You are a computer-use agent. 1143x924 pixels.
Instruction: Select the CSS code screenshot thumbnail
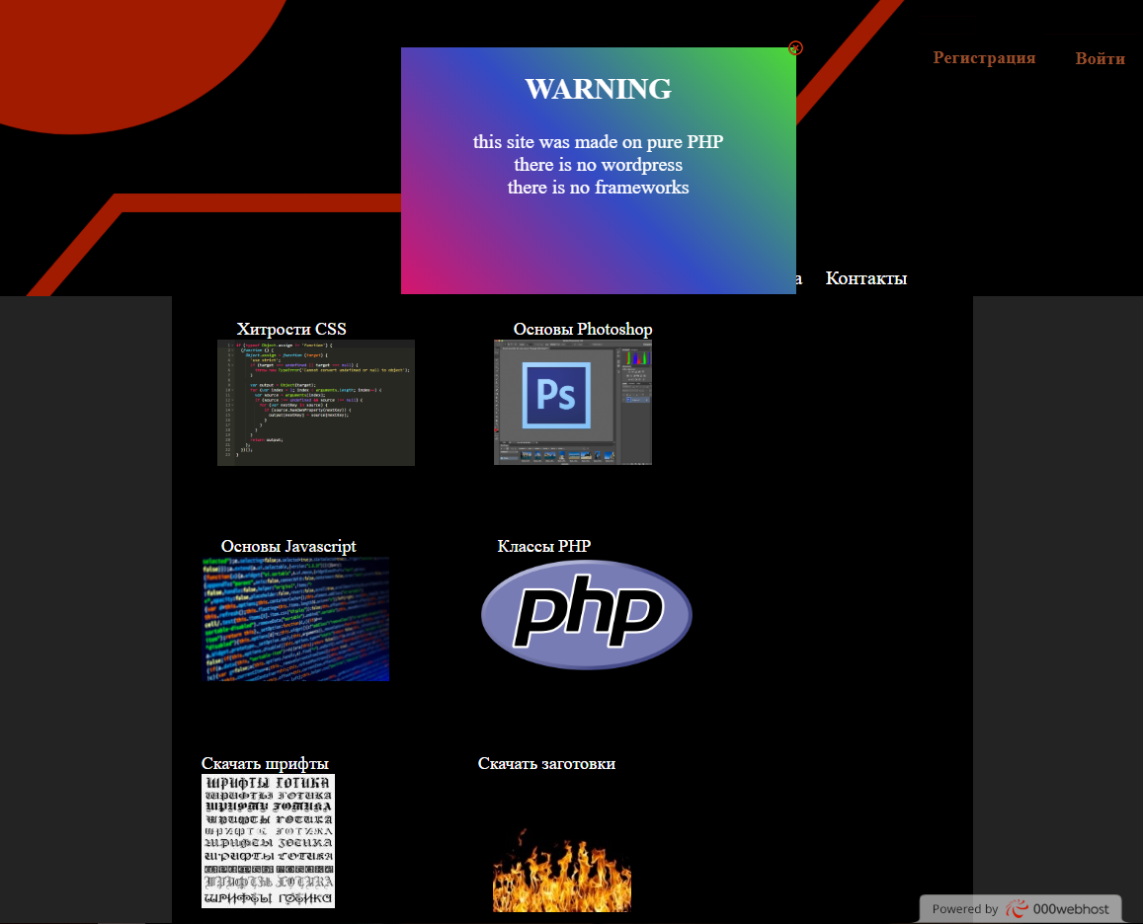coord(316,402)
